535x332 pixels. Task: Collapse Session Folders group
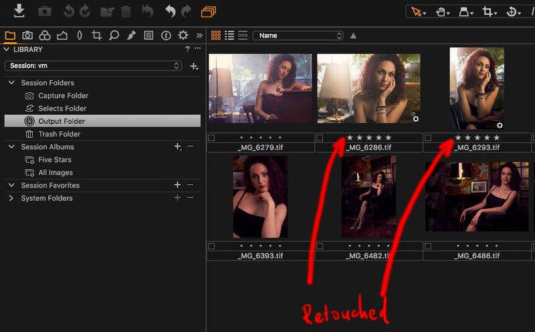11,82
